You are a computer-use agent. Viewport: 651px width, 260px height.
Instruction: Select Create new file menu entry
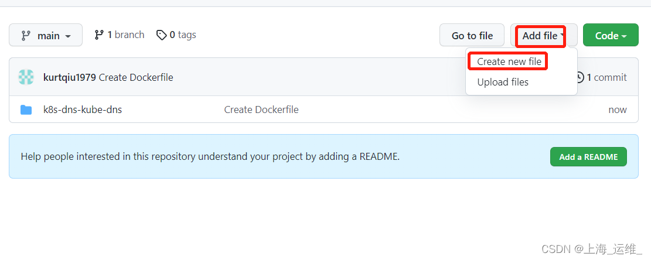(x=509, y=62)
